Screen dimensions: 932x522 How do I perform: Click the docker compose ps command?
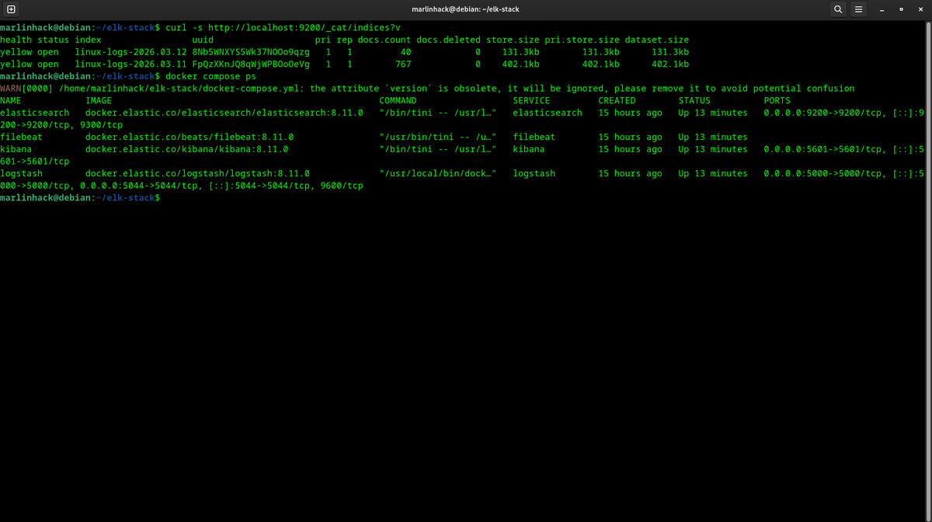point(211,76)
